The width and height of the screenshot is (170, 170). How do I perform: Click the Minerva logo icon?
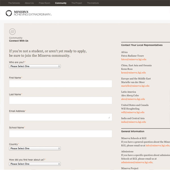pyautogui.click(x=9, y=13)
